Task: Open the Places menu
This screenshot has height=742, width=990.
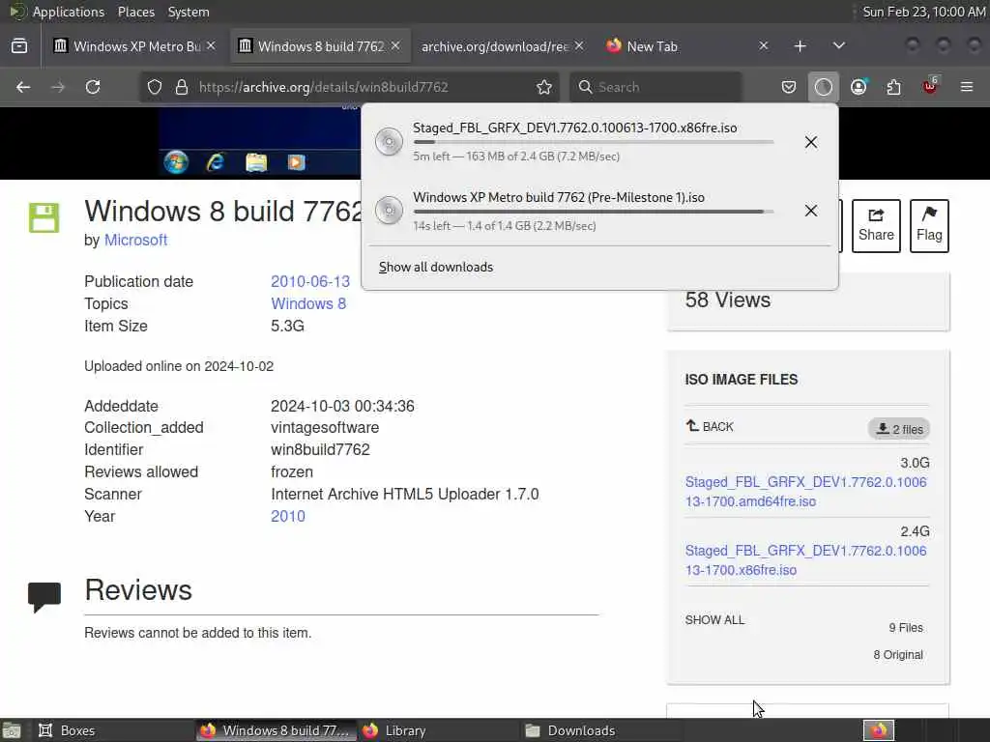Action: [135, 12]
